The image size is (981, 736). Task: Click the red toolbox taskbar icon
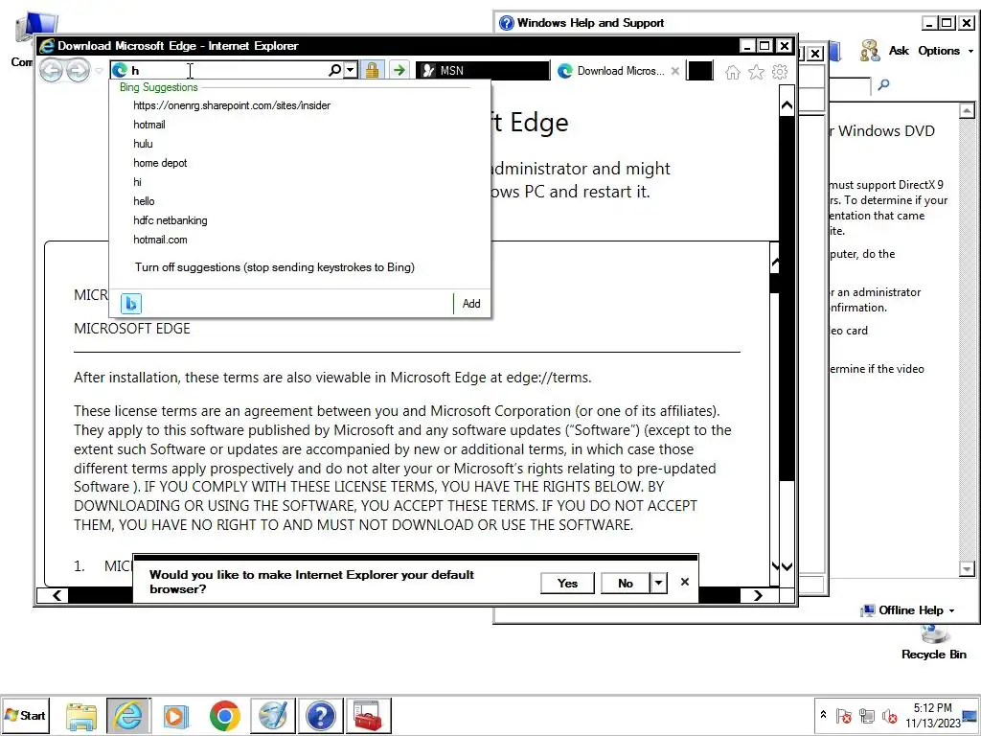368,716
